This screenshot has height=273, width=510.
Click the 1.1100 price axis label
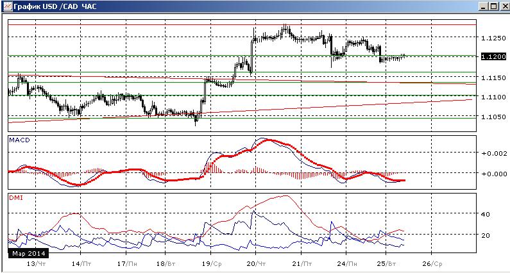pos(494,97)
